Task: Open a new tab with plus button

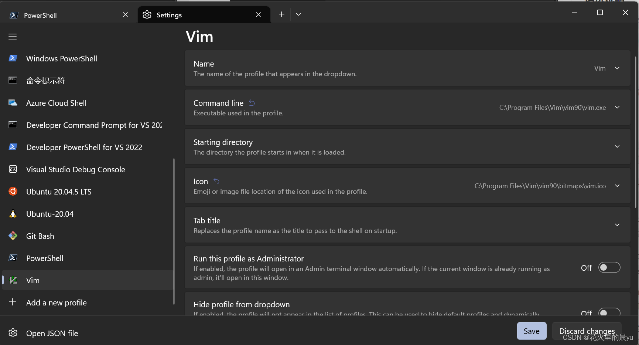Action: click(281, 14)
